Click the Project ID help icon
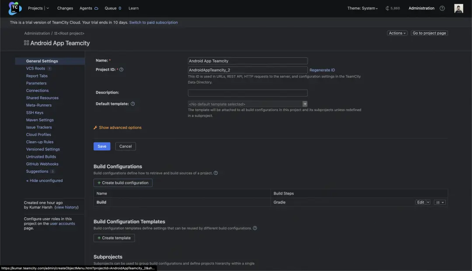The width and height of the screenshot is (472, 271). click(121, 69)
